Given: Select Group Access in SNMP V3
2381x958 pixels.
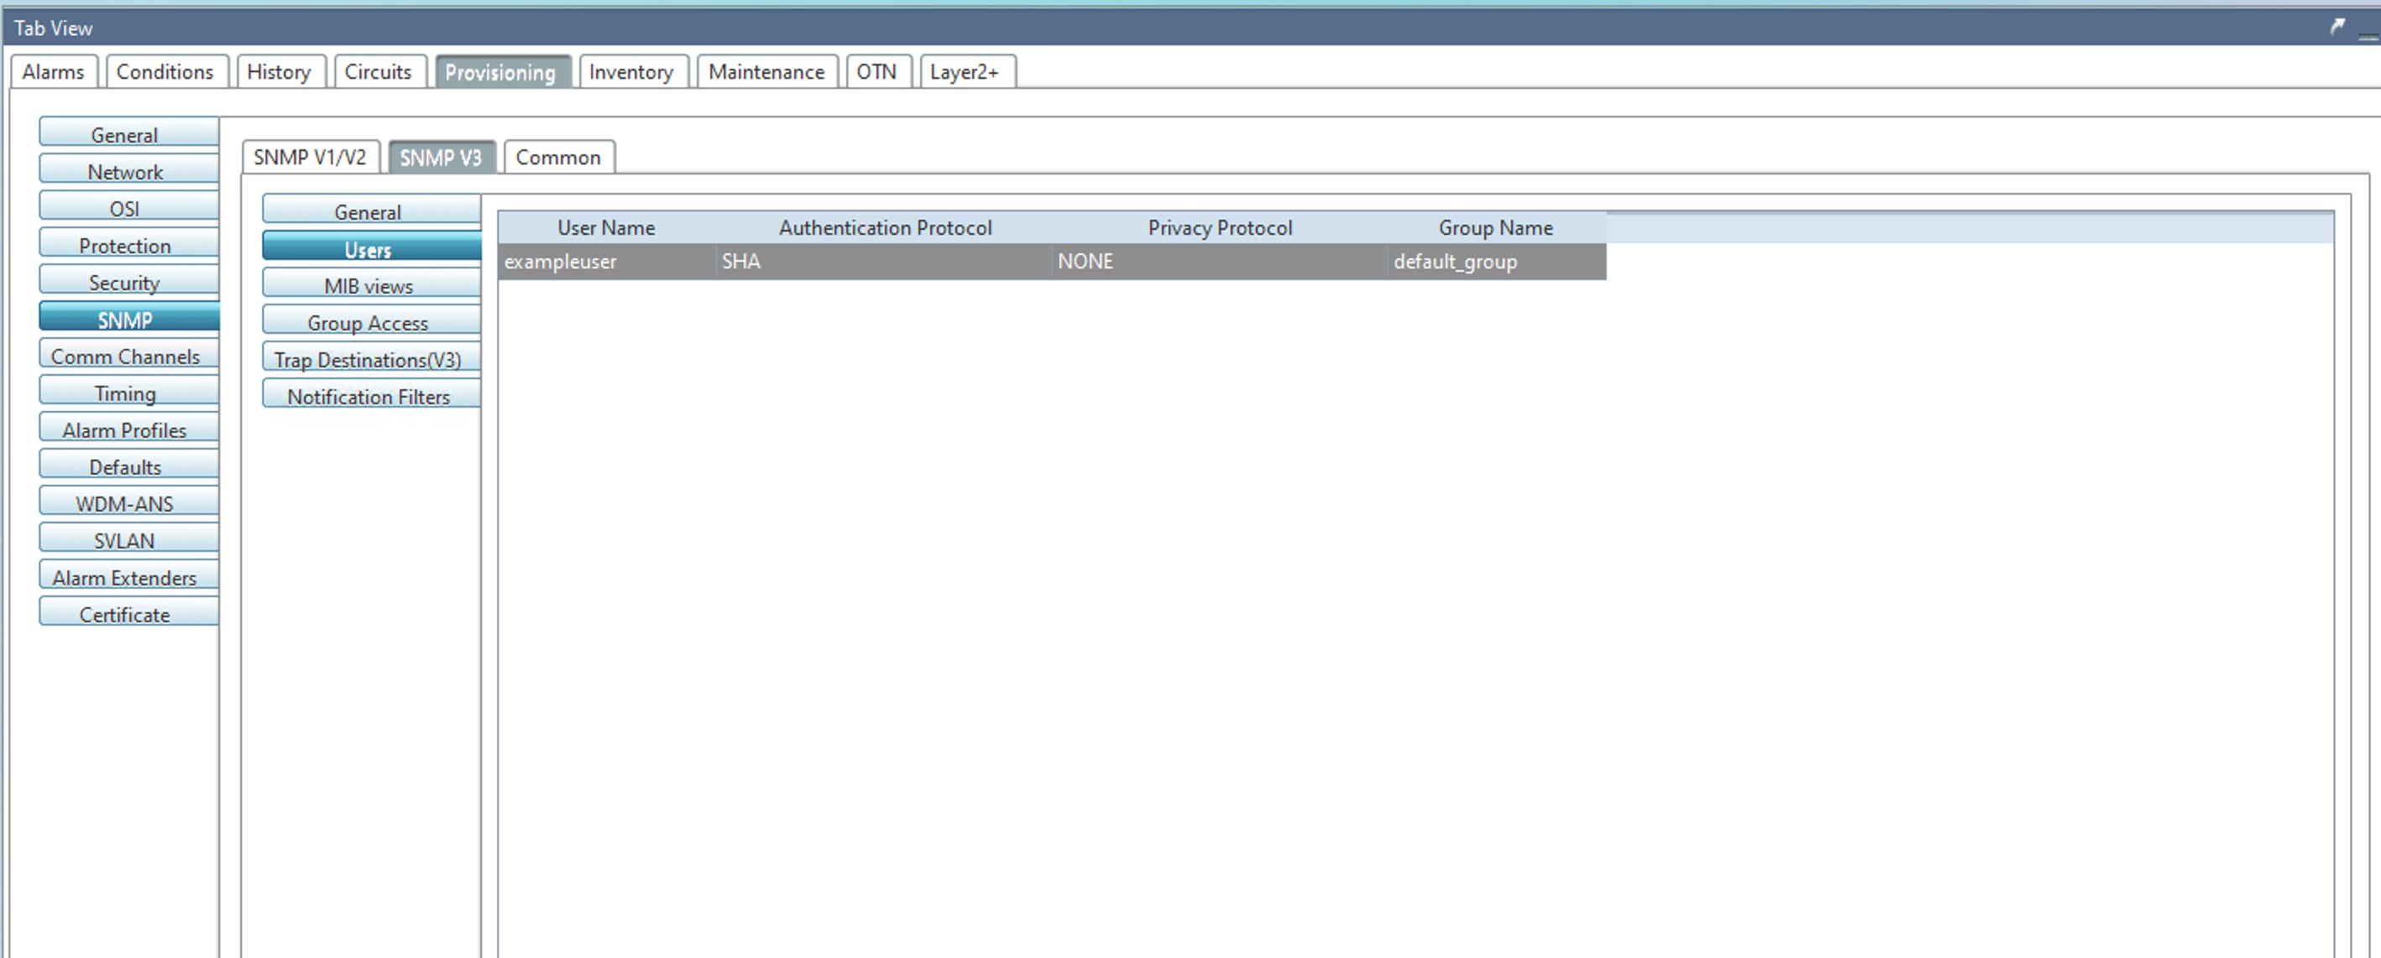Looking at the screenshot, I should pos(369,322).
